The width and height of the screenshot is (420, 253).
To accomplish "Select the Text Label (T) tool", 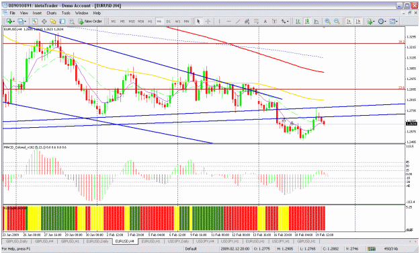I will (274, 21).
